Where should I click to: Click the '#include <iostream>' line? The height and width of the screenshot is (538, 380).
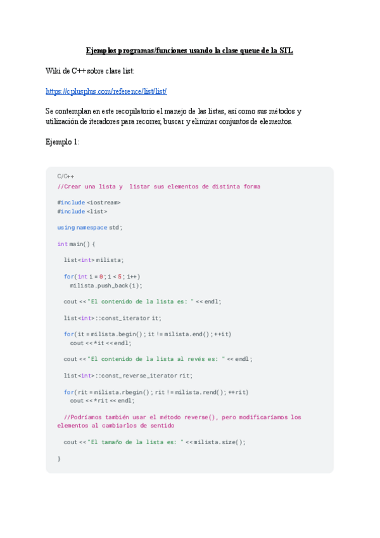(x=89, y=202)
